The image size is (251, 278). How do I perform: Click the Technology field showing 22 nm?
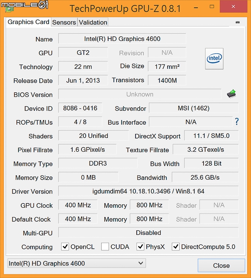(83, 66)
